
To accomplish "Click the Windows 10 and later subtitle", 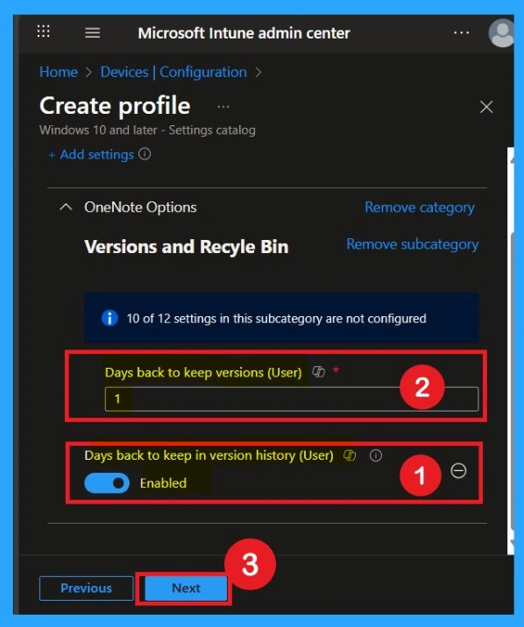I will tap(147, 130).
